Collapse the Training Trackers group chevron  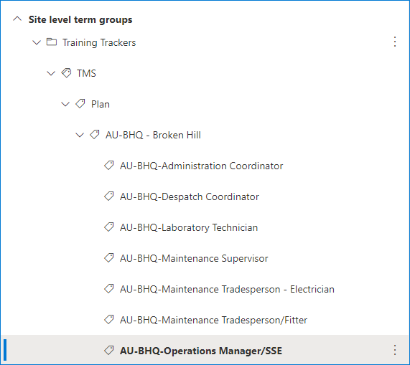37,42
